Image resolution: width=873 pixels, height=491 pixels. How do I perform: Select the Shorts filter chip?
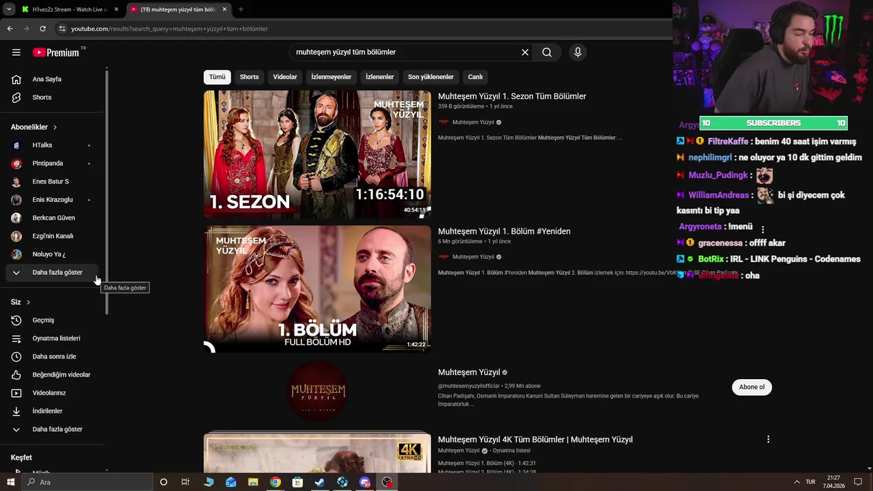click(249, 77)
